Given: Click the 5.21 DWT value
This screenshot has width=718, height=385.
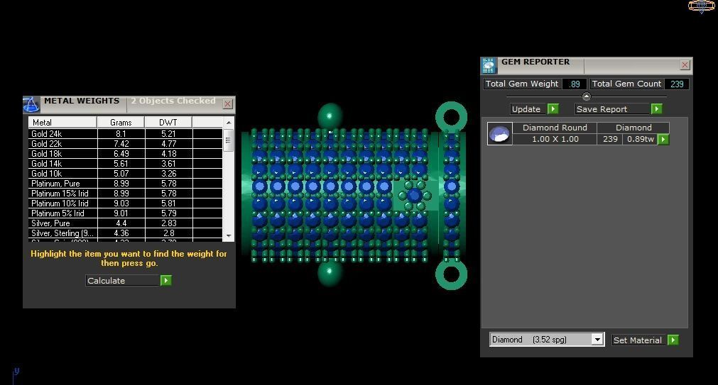Looking at the screenshot, I should pyautogui.click(x=168, y=133).
